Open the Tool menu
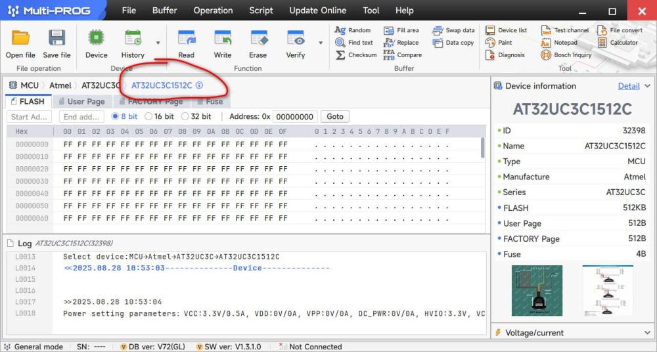The image size is (657, 352). coord(371,11)
